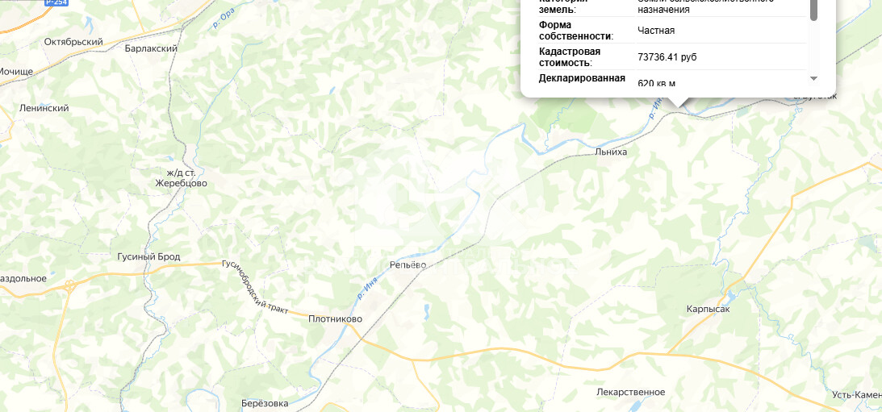Click the Льниха village label

click(x=611, y=152)
